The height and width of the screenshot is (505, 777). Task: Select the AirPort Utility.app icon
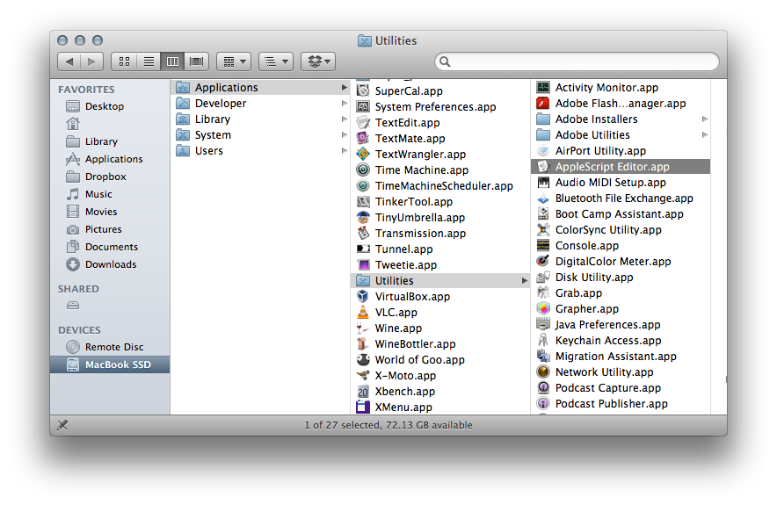point(543,151)
